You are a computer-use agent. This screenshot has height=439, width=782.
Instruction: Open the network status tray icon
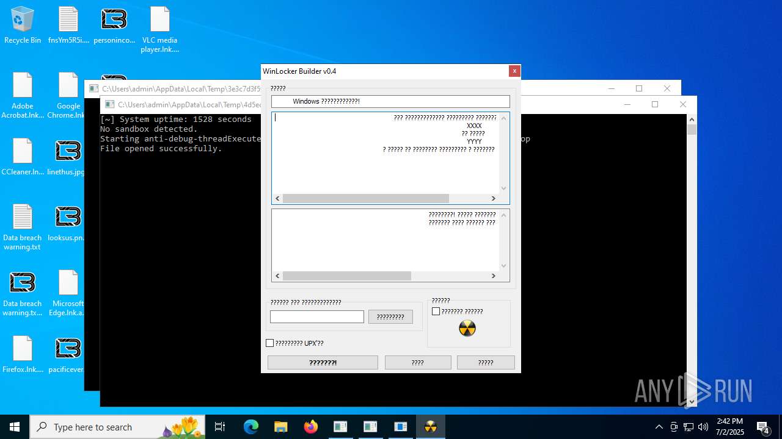689,427
